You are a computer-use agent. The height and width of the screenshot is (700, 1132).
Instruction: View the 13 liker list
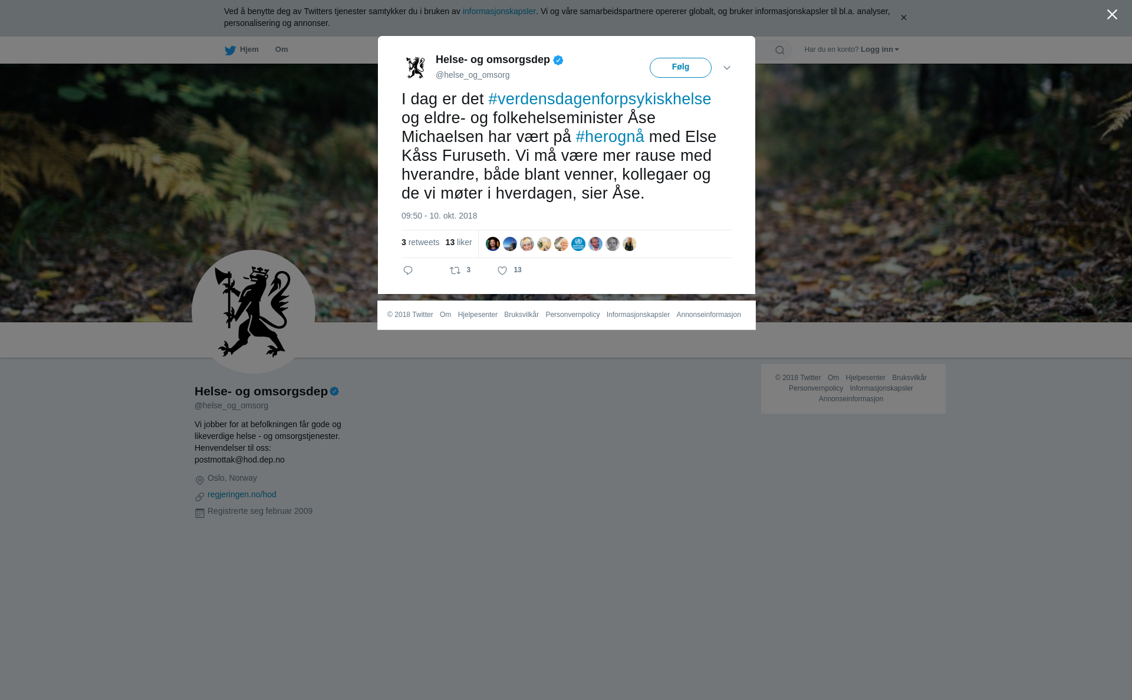459,242
